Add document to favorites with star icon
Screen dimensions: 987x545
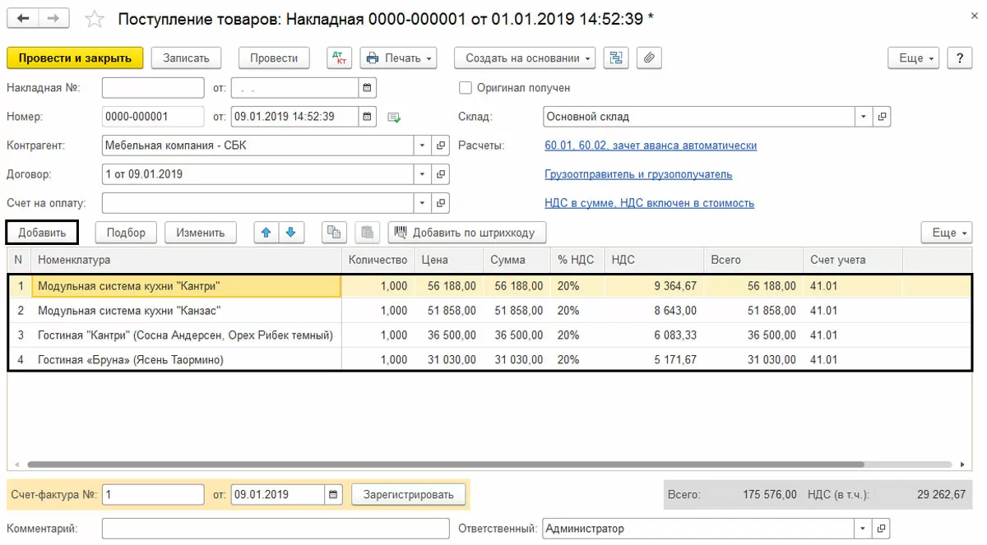tap(95, 18)
